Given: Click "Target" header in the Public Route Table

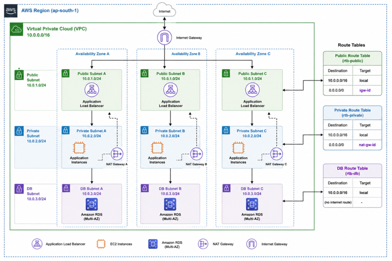Looking at the screenshot, I should 365,71.
